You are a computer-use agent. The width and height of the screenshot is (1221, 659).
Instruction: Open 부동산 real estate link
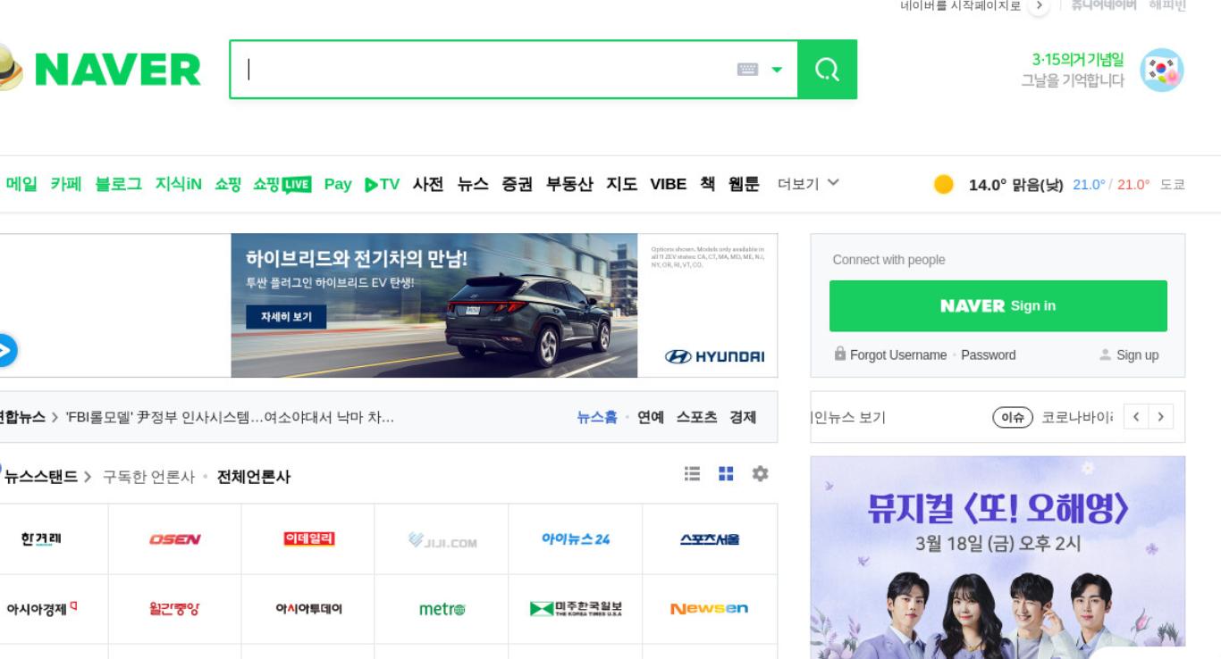pyautogui.click(x=569, y=184)
